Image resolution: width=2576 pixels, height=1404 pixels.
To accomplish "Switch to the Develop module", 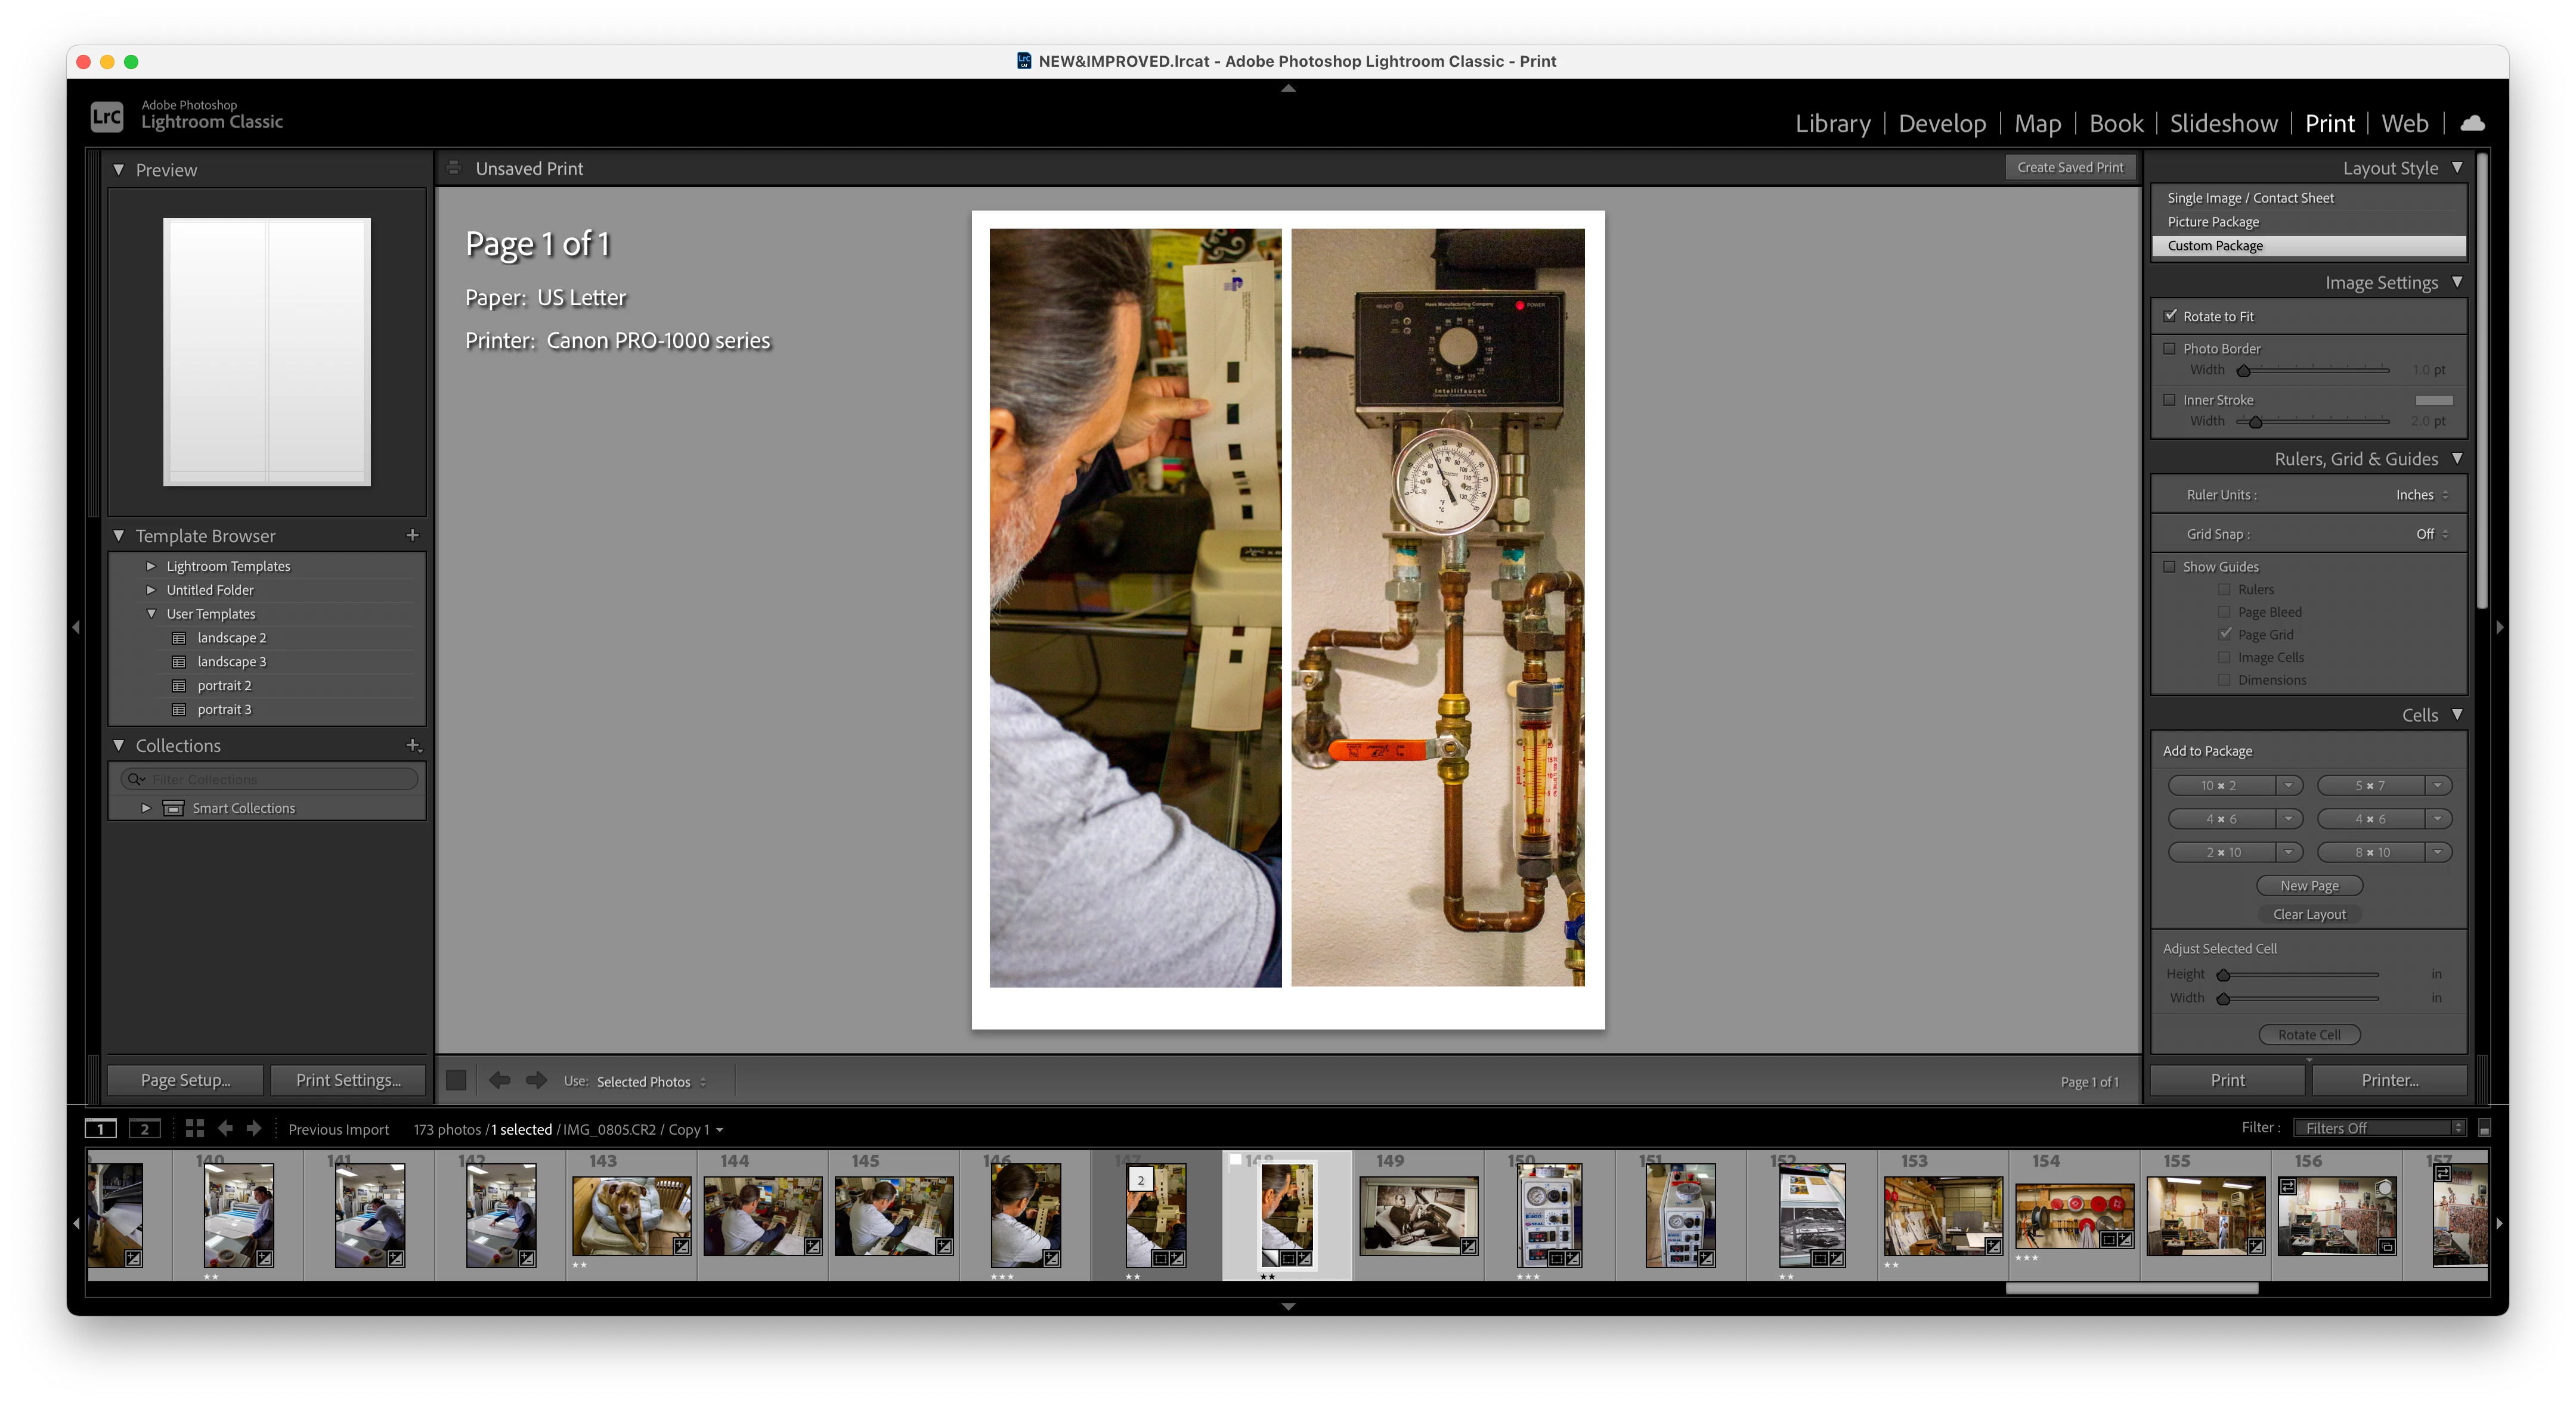I will [1941, 123].
